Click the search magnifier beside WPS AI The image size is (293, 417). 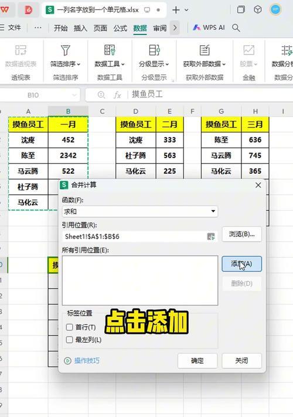tap(236, 28)
